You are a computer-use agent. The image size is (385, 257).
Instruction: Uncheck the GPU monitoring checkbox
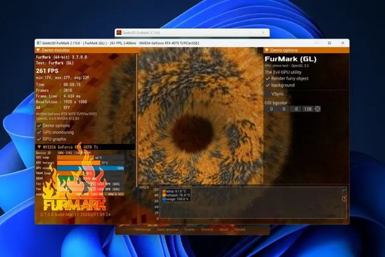[38, 132]
